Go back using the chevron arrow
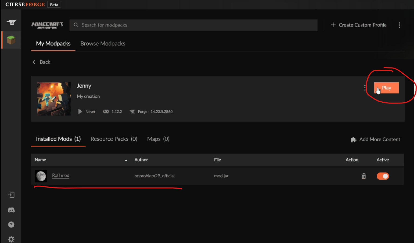The image size is (417, 243). (34, 62)
